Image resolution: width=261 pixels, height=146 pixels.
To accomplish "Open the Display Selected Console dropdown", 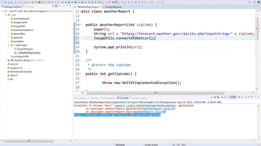I will [245, 97].
